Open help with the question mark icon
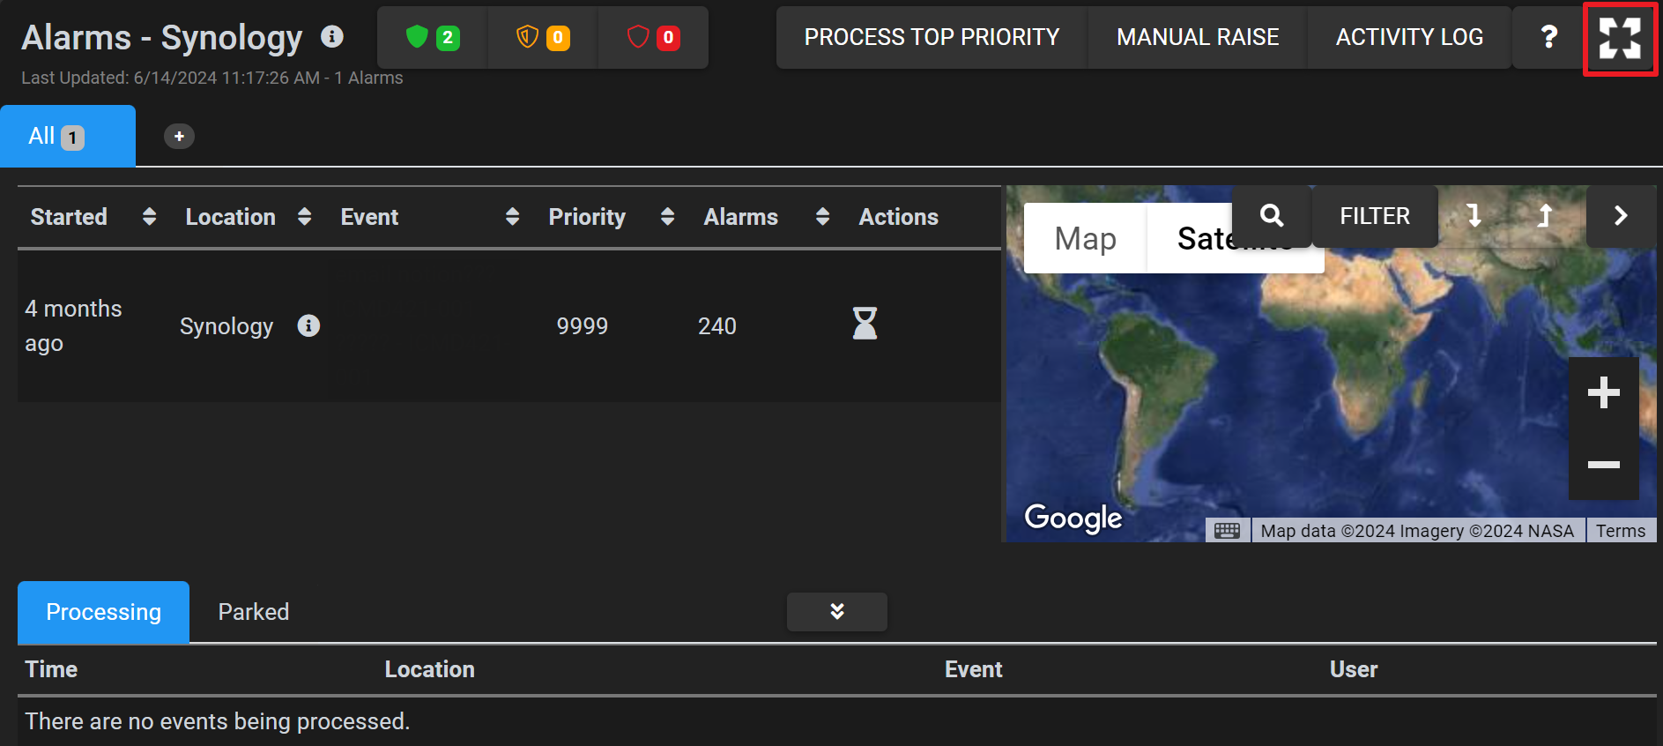The image size is (1663, 746). (1548, 37)
